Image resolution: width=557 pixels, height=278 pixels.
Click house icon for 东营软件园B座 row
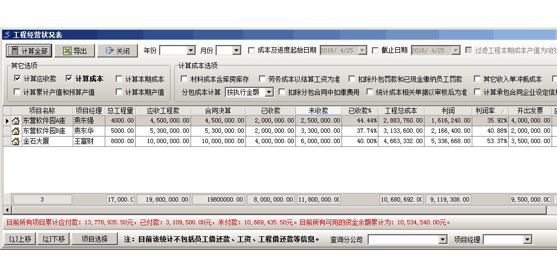(x=16, y=131)
